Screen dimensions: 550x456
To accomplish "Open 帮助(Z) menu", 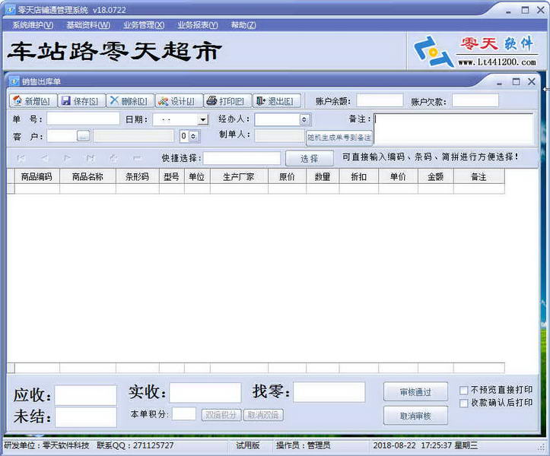I will 243,25.
